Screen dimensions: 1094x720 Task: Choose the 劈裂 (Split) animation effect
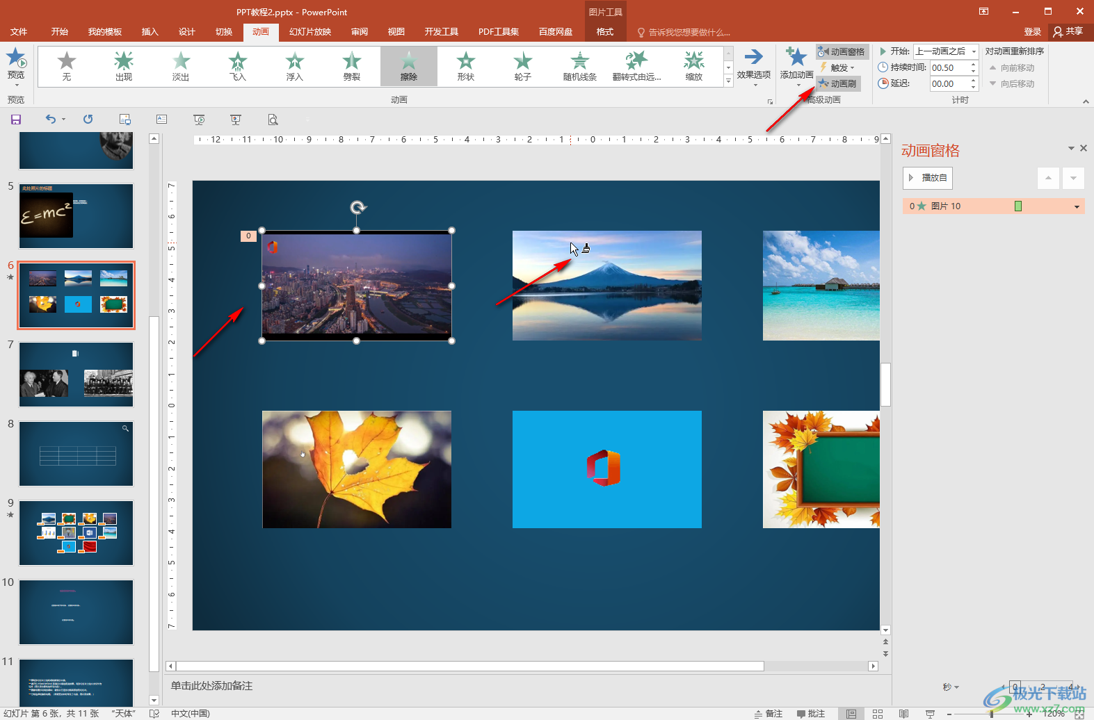352,66
